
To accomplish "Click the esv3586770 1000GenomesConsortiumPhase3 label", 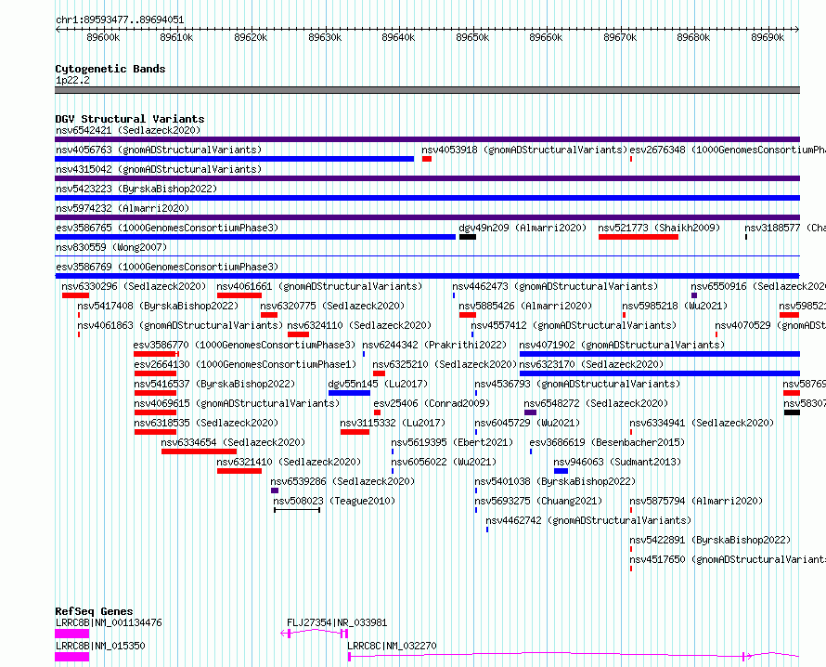I will click(244, 345).
